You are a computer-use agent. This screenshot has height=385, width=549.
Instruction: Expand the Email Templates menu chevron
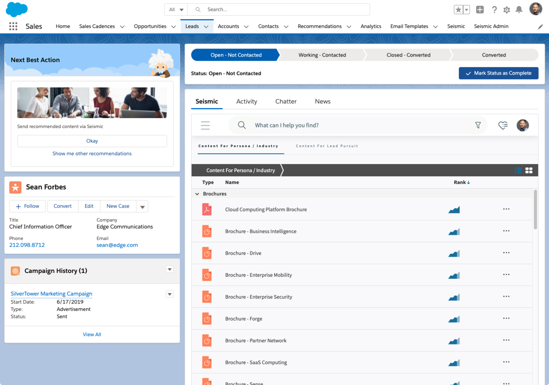pyautogui.click(x=435, y=27)
